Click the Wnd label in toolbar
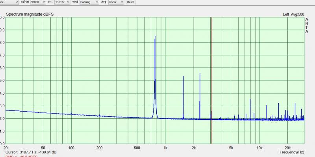The height and width of the screenshot is (157, 315). (x=75, y=2)
